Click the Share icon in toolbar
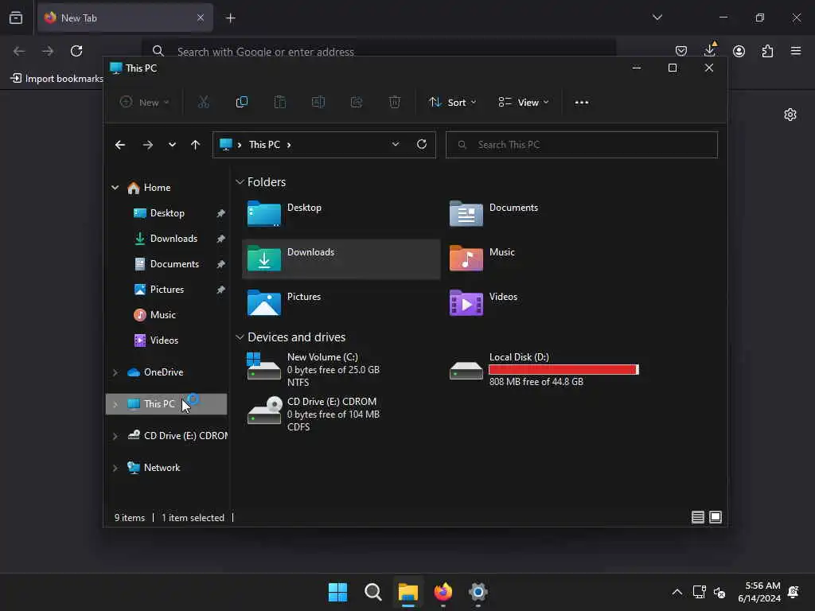This screenshot has height=611, width=815. 357,103
